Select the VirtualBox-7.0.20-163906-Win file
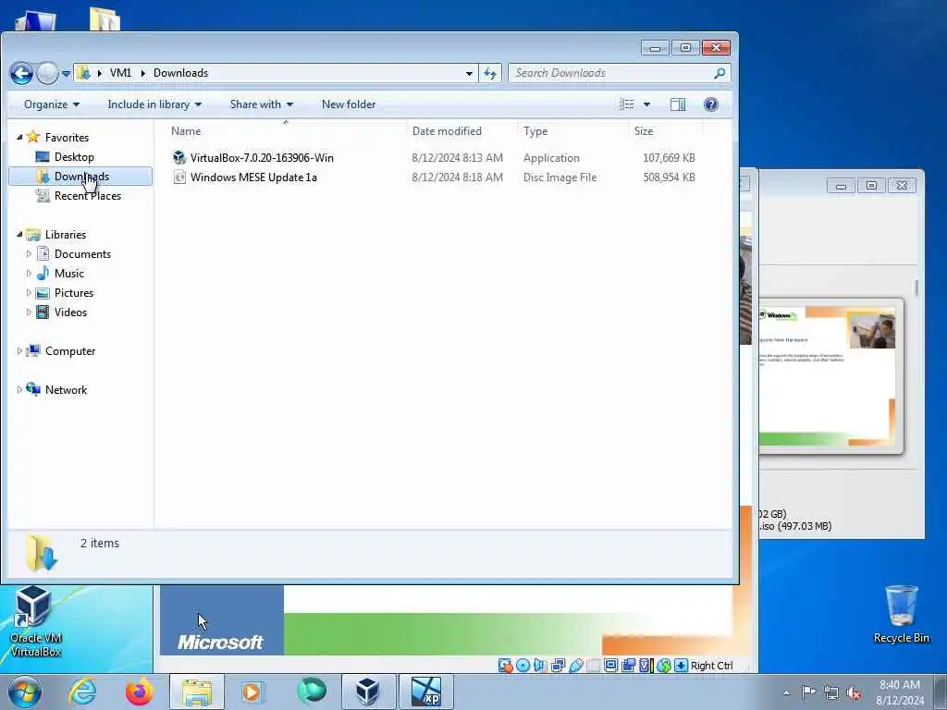The height and width of the screenshot is (710, 947). 433,157
